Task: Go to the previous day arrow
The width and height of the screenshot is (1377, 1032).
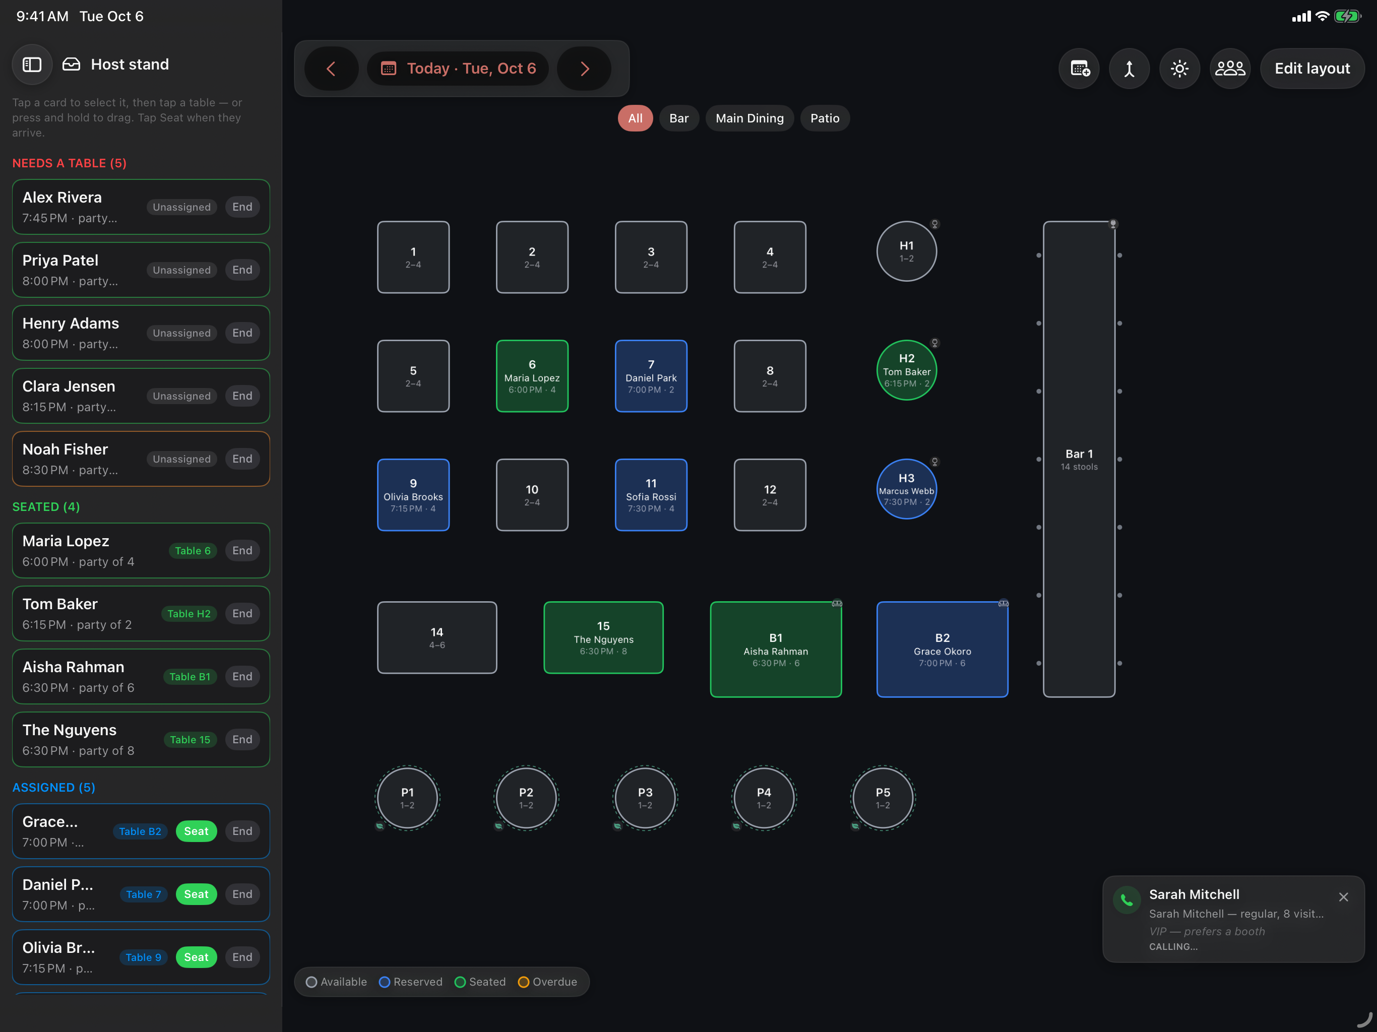Action: click(331, 69)
